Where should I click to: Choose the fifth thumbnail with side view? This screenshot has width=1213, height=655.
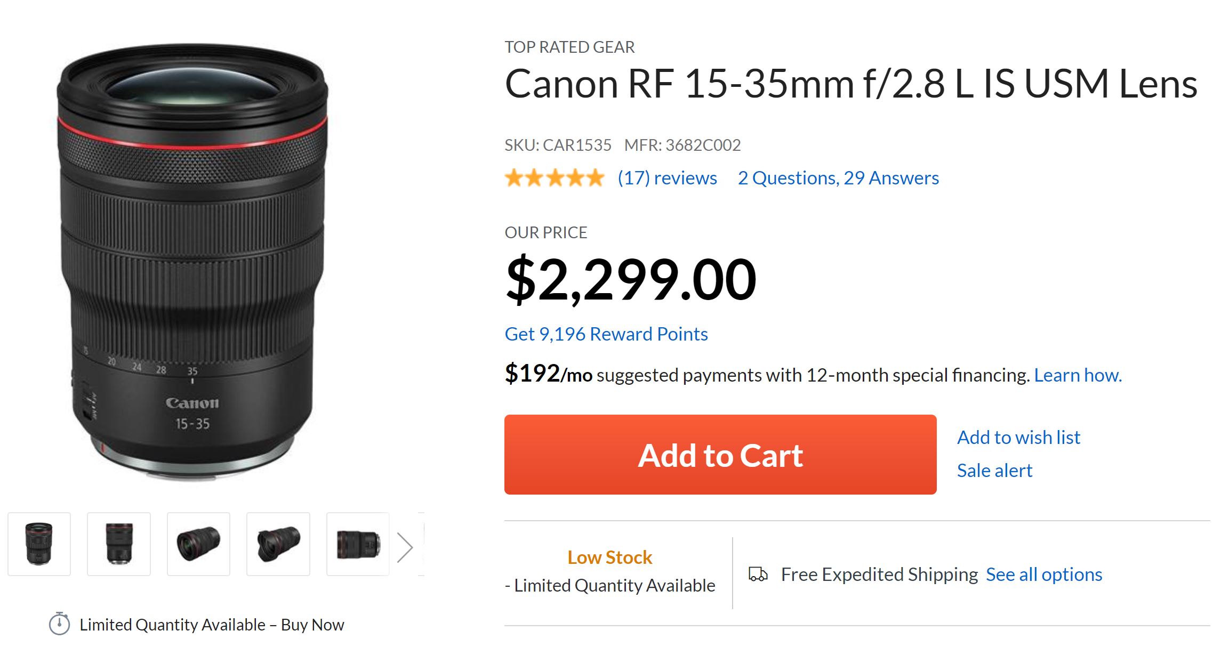[x=358, y=544]
